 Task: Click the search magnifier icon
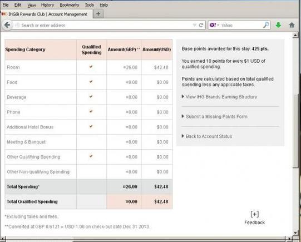[266, 25]
